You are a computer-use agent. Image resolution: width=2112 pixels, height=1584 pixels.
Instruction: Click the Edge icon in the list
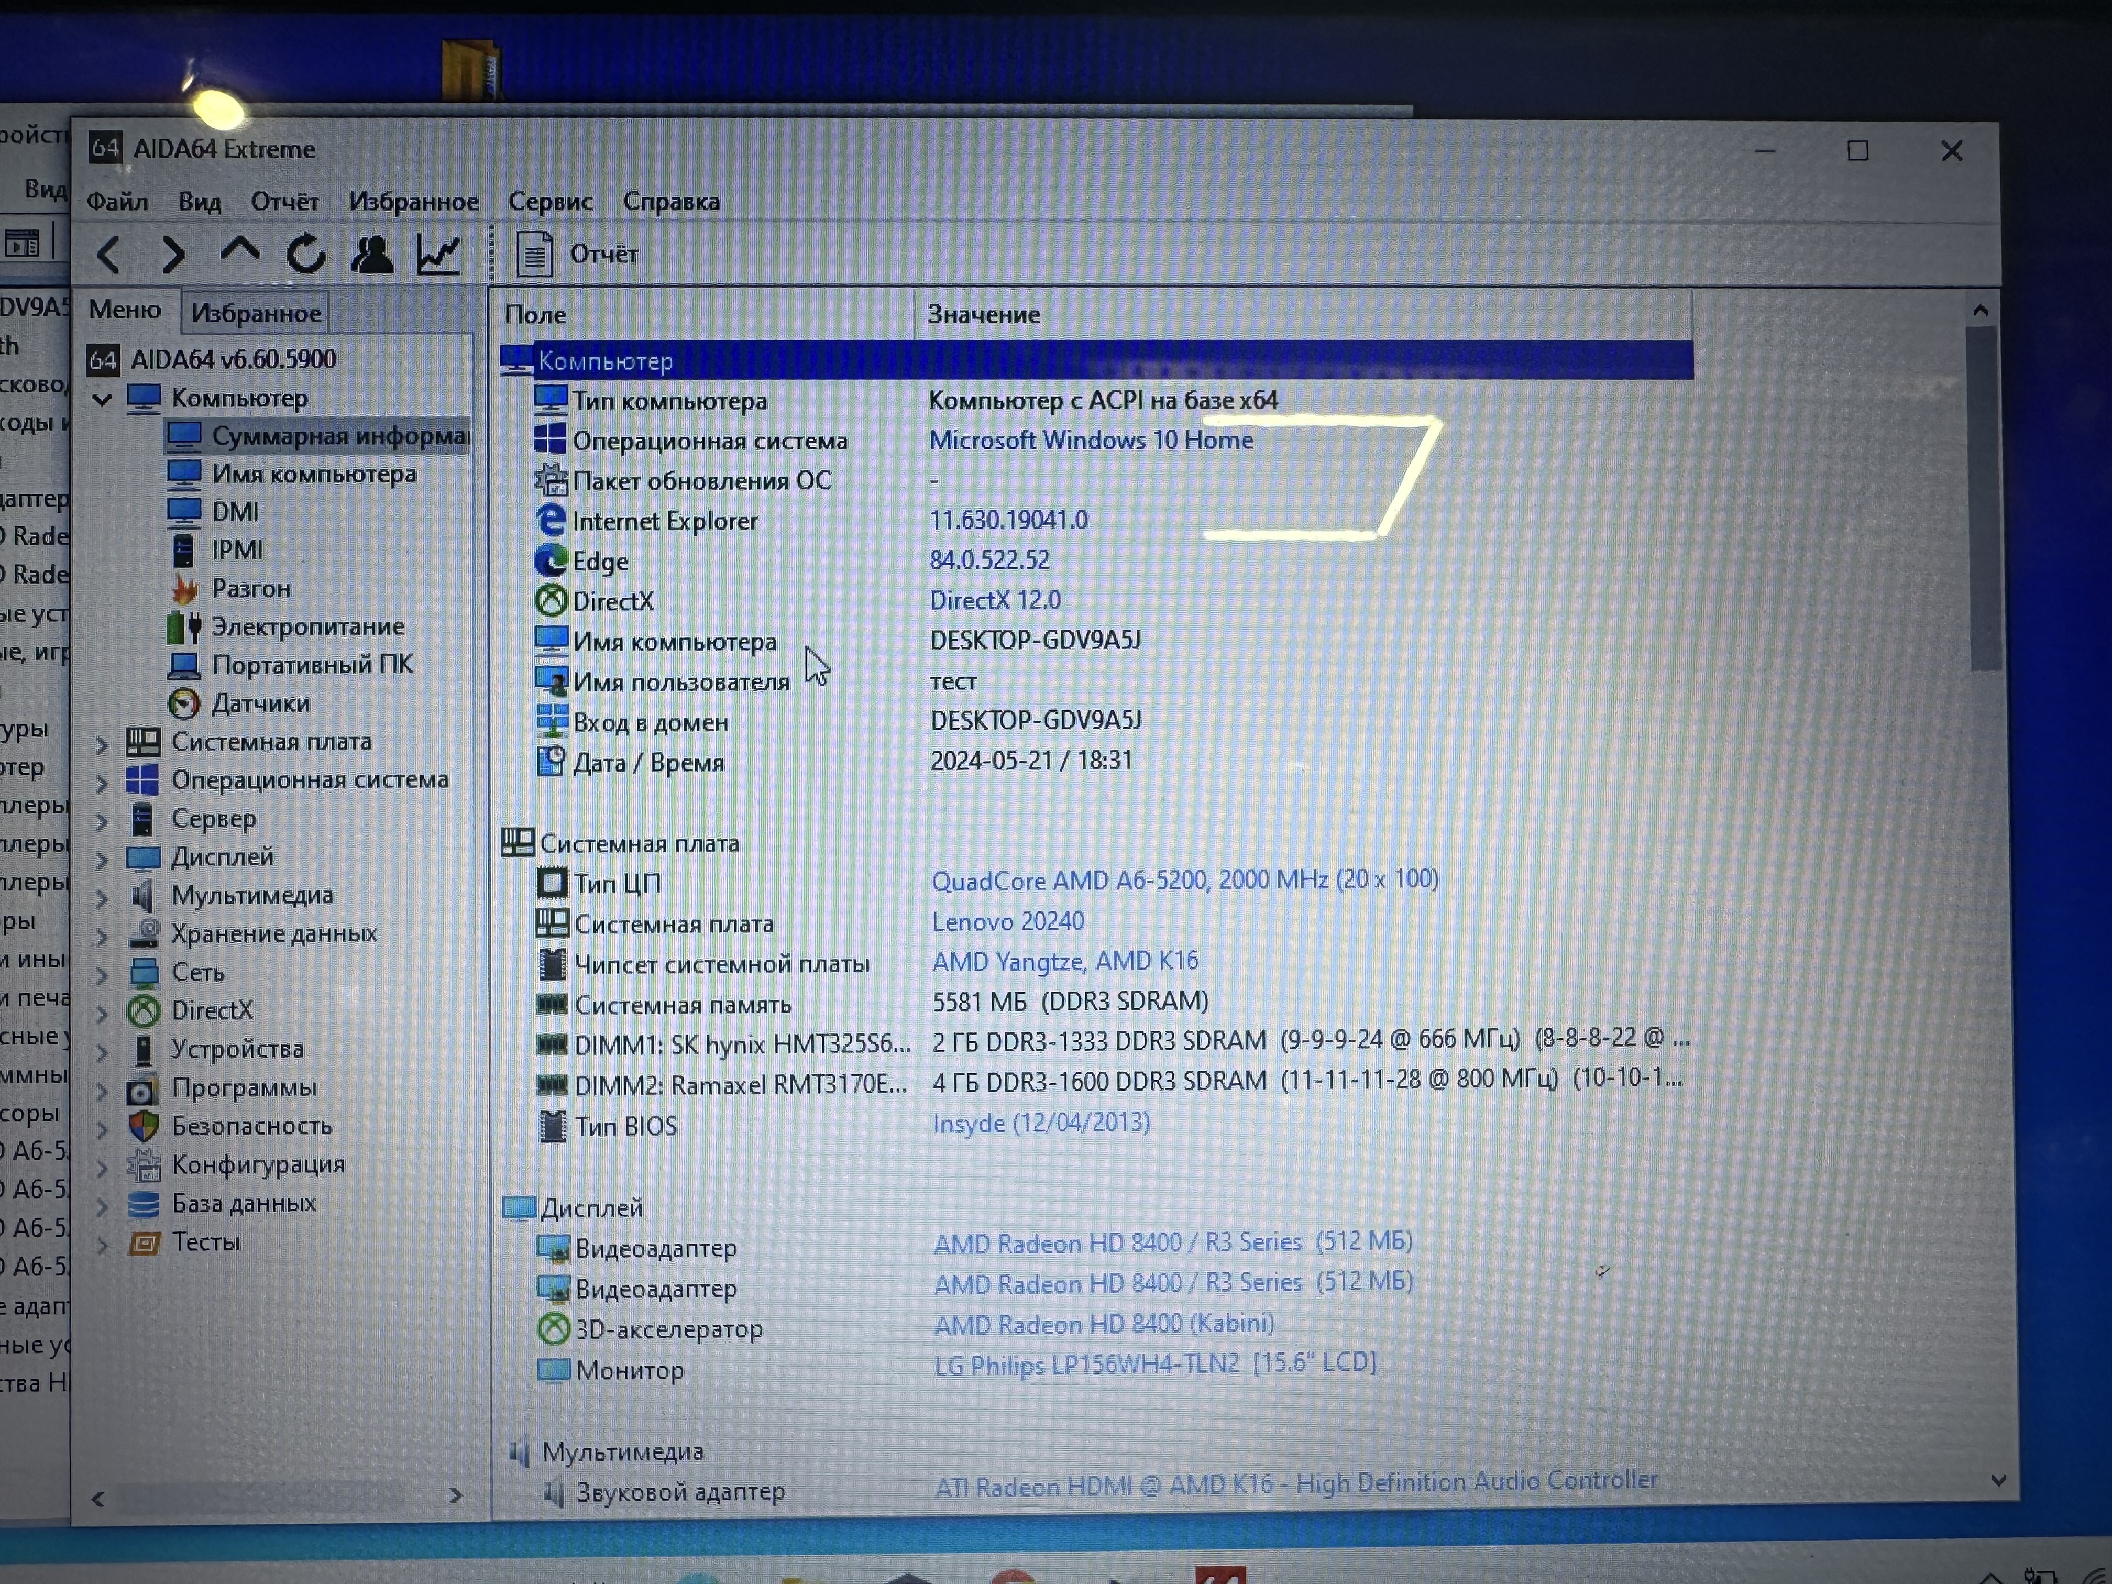[551, 560]
